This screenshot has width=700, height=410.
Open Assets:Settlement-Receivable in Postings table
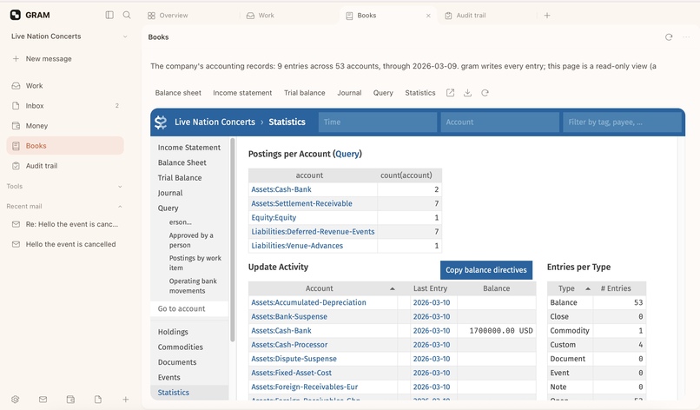pos(301,203)
